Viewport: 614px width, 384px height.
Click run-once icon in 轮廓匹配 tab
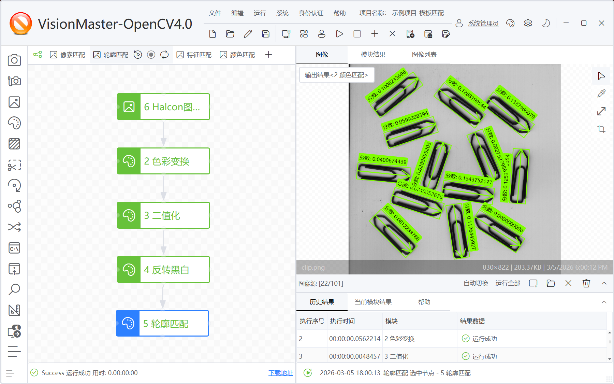138,55
